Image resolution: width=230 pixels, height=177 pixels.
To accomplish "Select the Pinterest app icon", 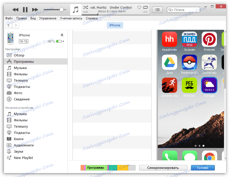I will (x=209, y=39).
